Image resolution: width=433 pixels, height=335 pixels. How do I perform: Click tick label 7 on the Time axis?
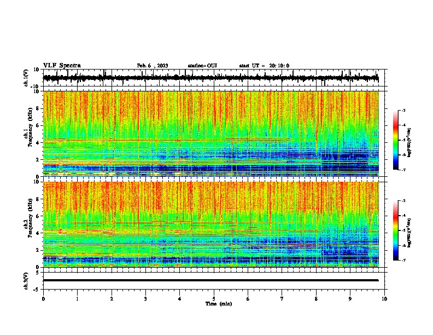[282, 299]
